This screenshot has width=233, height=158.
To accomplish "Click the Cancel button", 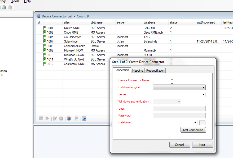I will (x=179, y=145).
